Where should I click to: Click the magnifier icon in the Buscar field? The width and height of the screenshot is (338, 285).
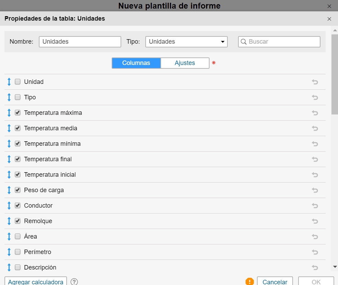[244, 42]
